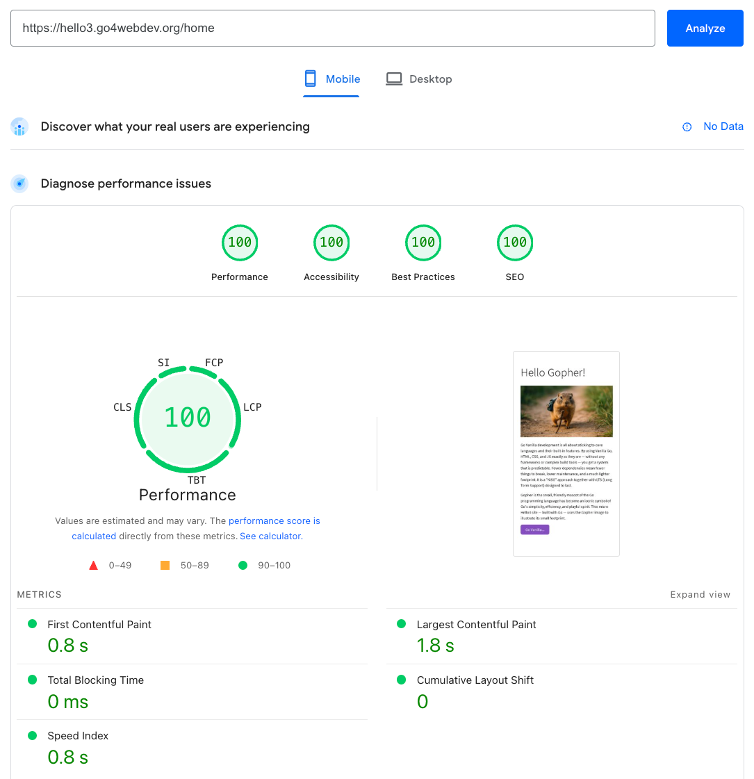Click the Discover what your real users heading
Viewport: 754px width, 779px height.
click(175, 126)
